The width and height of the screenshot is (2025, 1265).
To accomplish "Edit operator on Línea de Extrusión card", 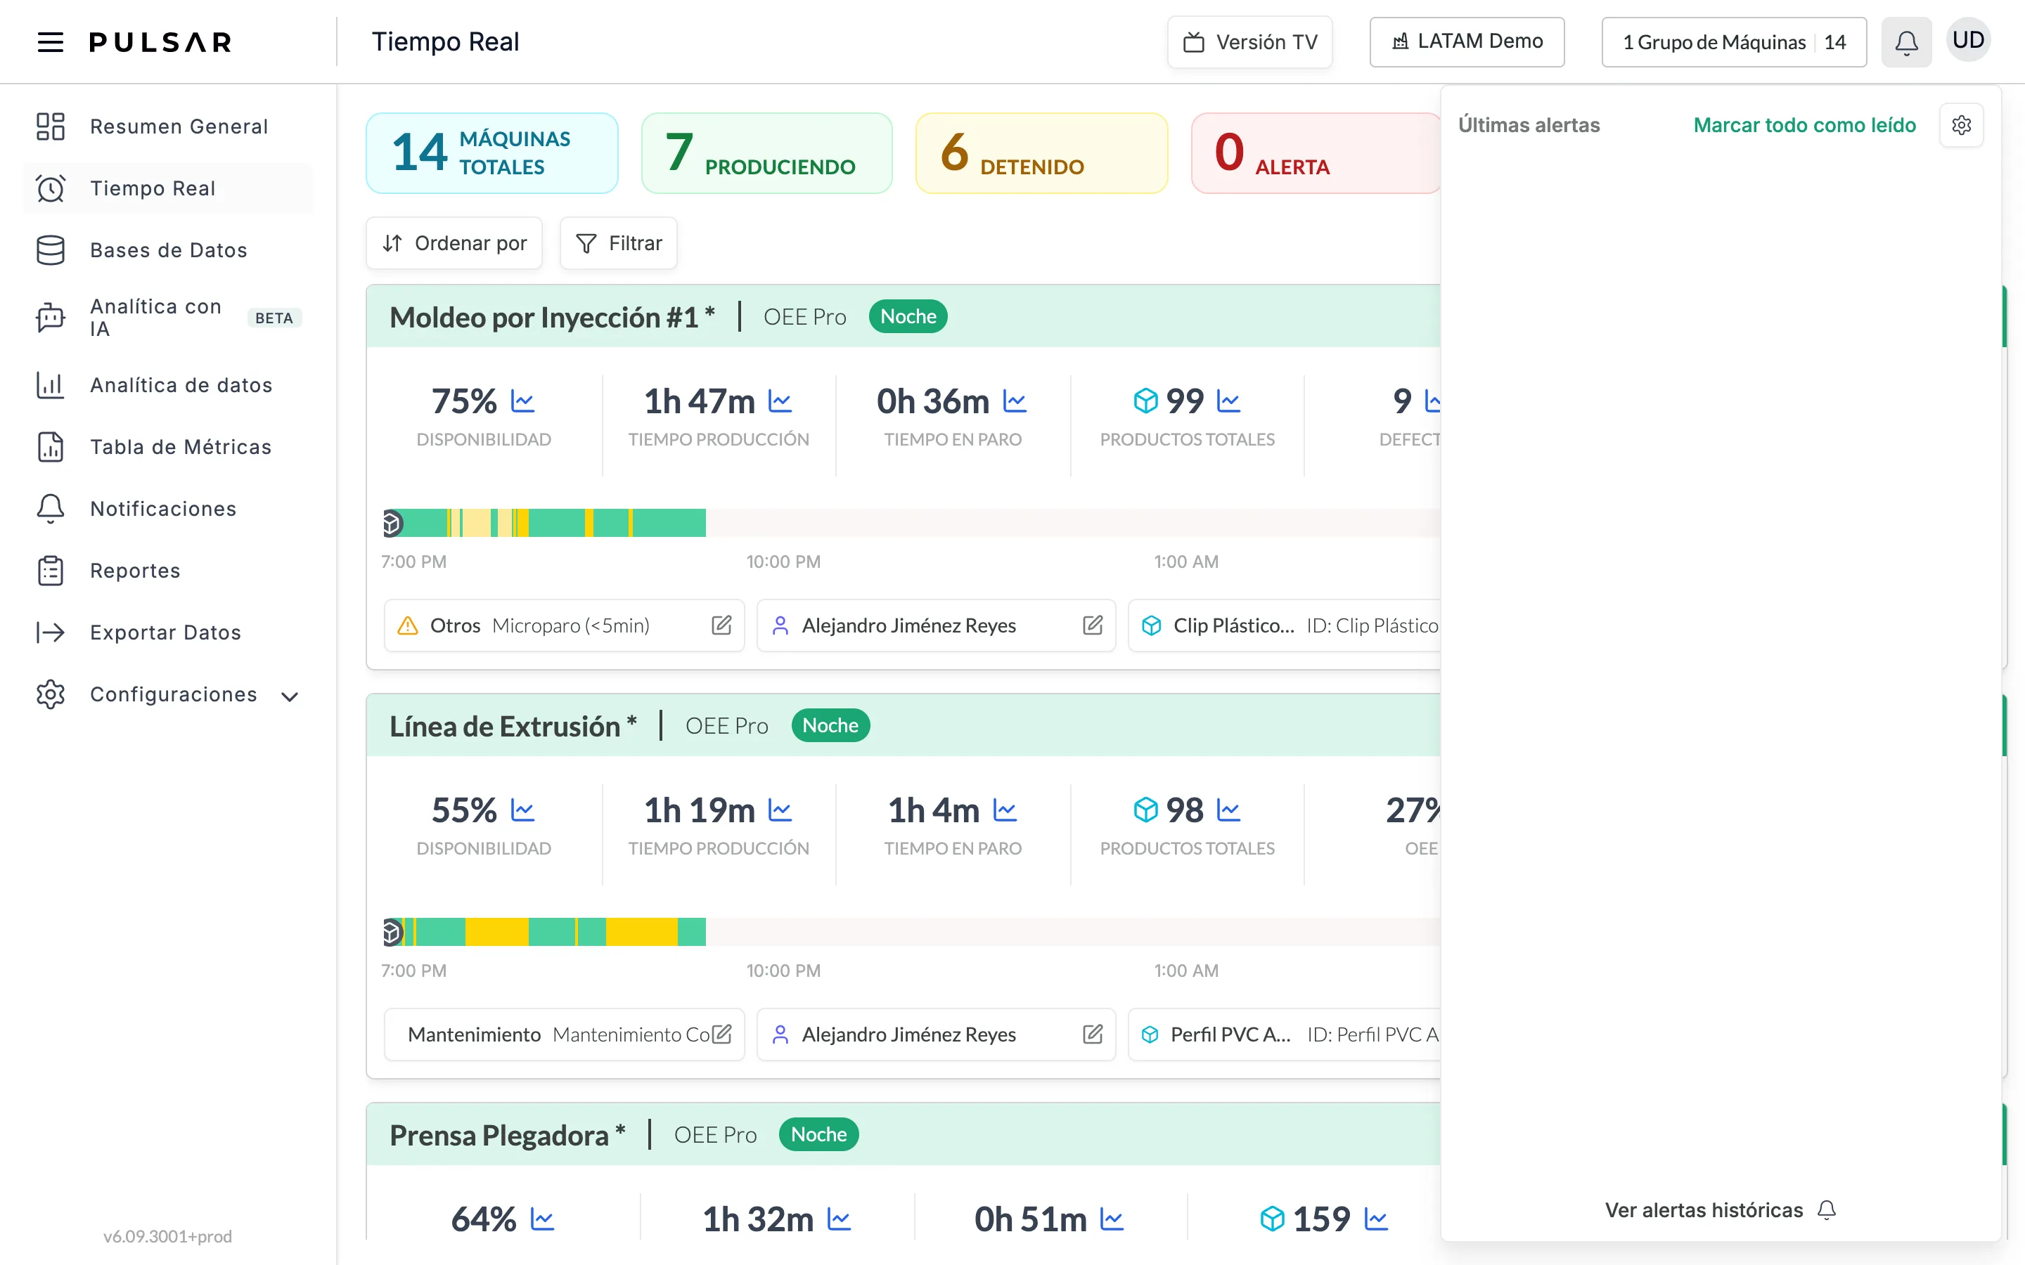I will coord(1093,1034).
